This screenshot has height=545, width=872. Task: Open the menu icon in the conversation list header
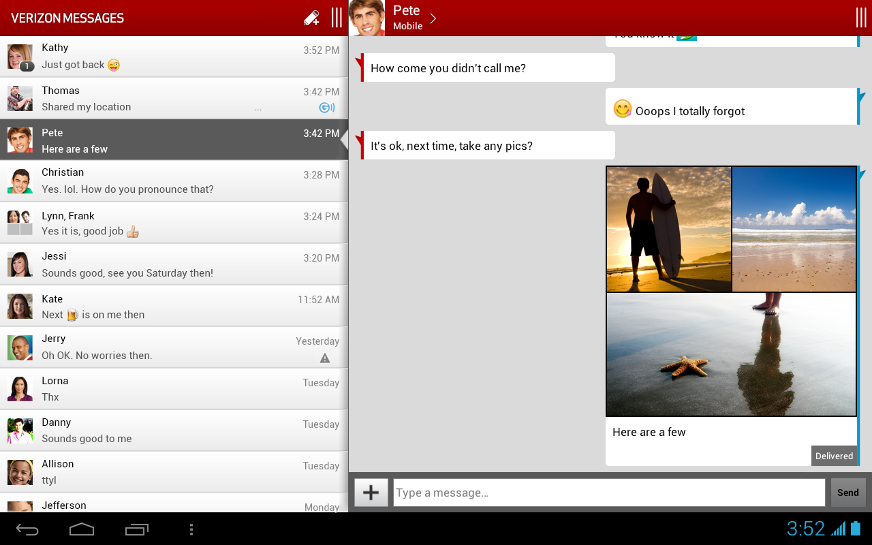(336, 17)
